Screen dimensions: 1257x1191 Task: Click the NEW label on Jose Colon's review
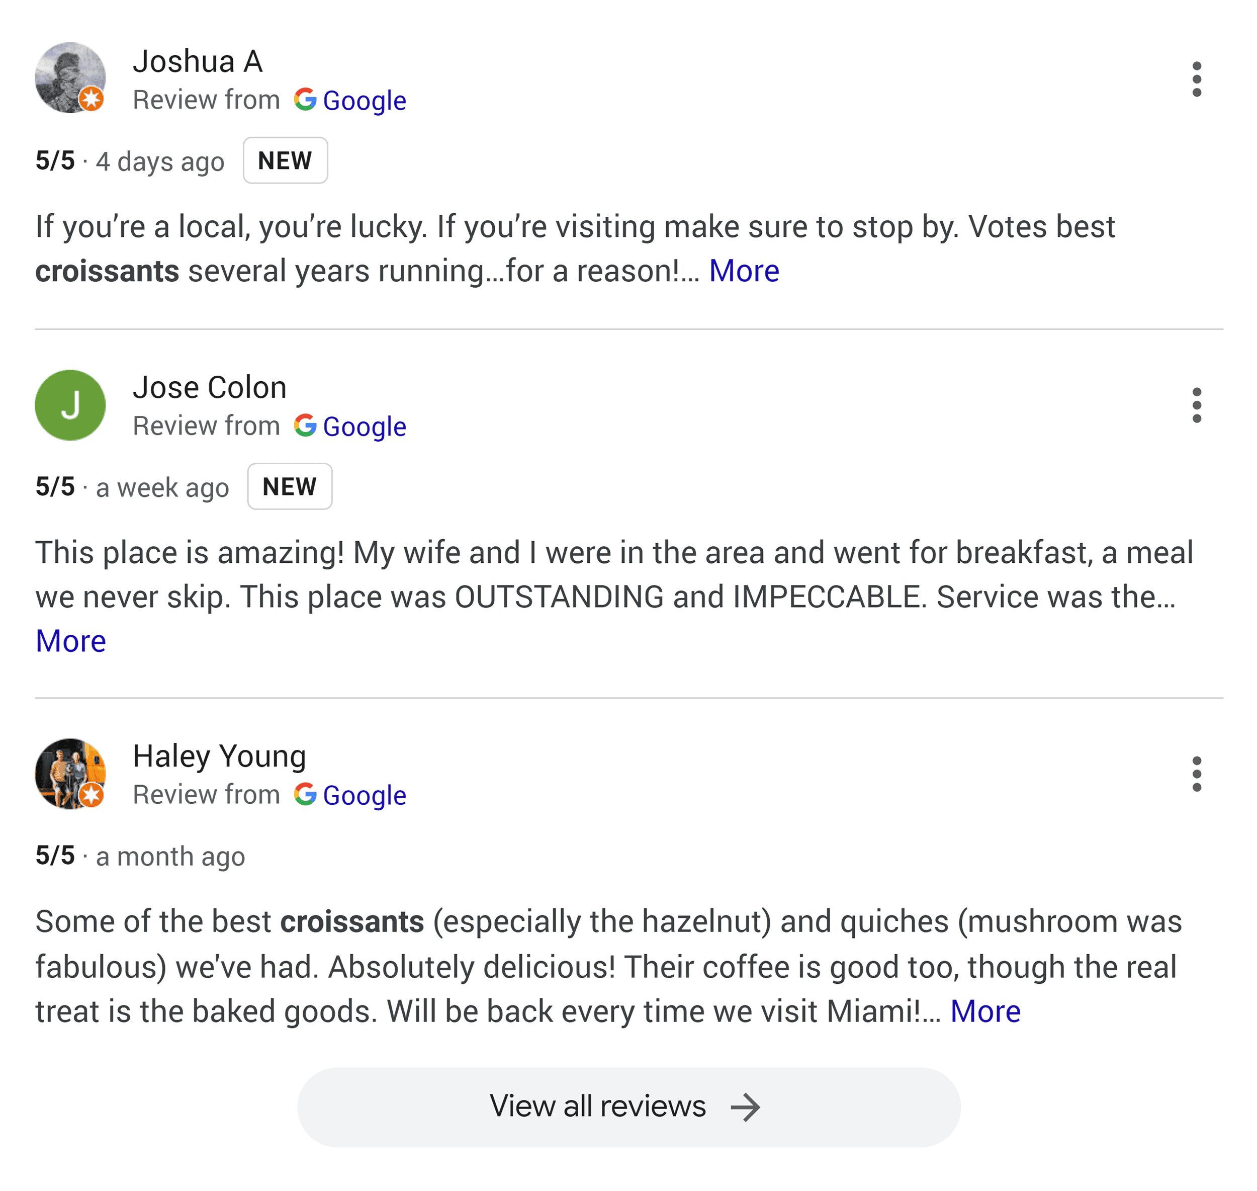pos(290,487)
